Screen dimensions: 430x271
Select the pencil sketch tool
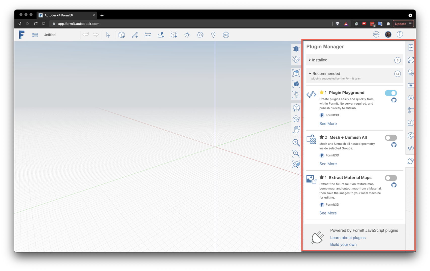(x=135, y=35)
